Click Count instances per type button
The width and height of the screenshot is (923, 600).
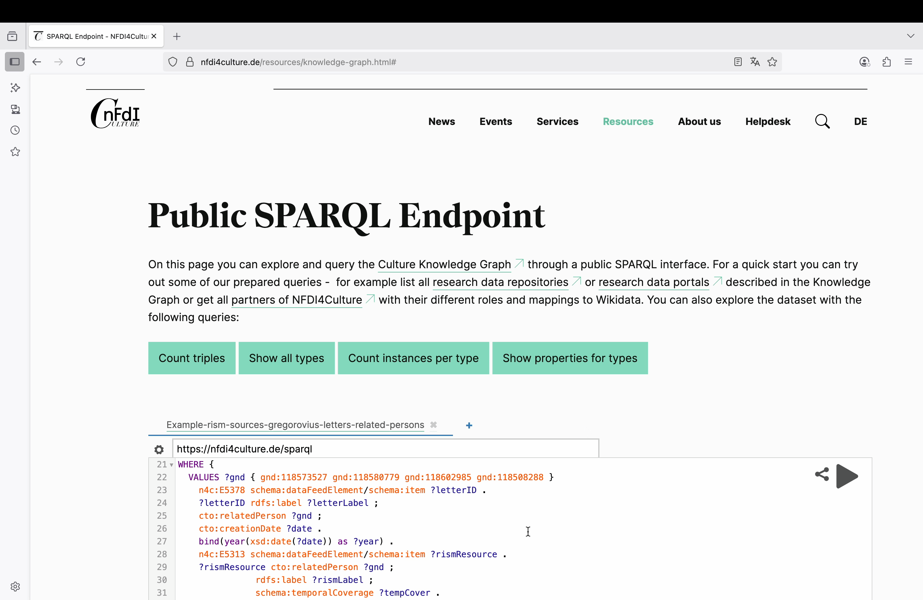point(413,358)
